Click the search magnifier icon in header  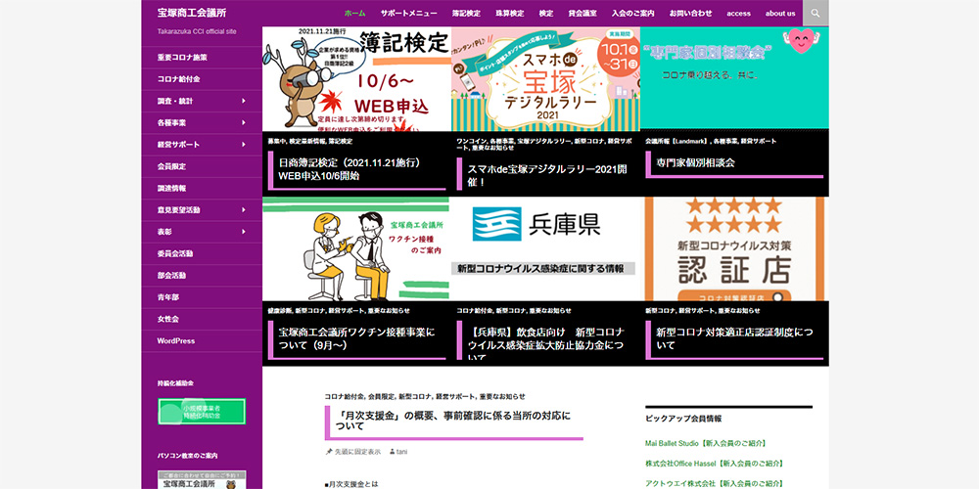(x=816, y=13)
